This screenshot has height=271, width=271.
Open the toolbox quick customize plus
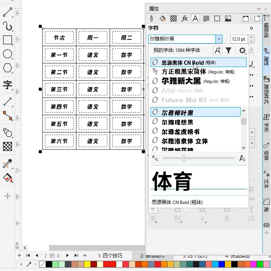tap(8, 196)
